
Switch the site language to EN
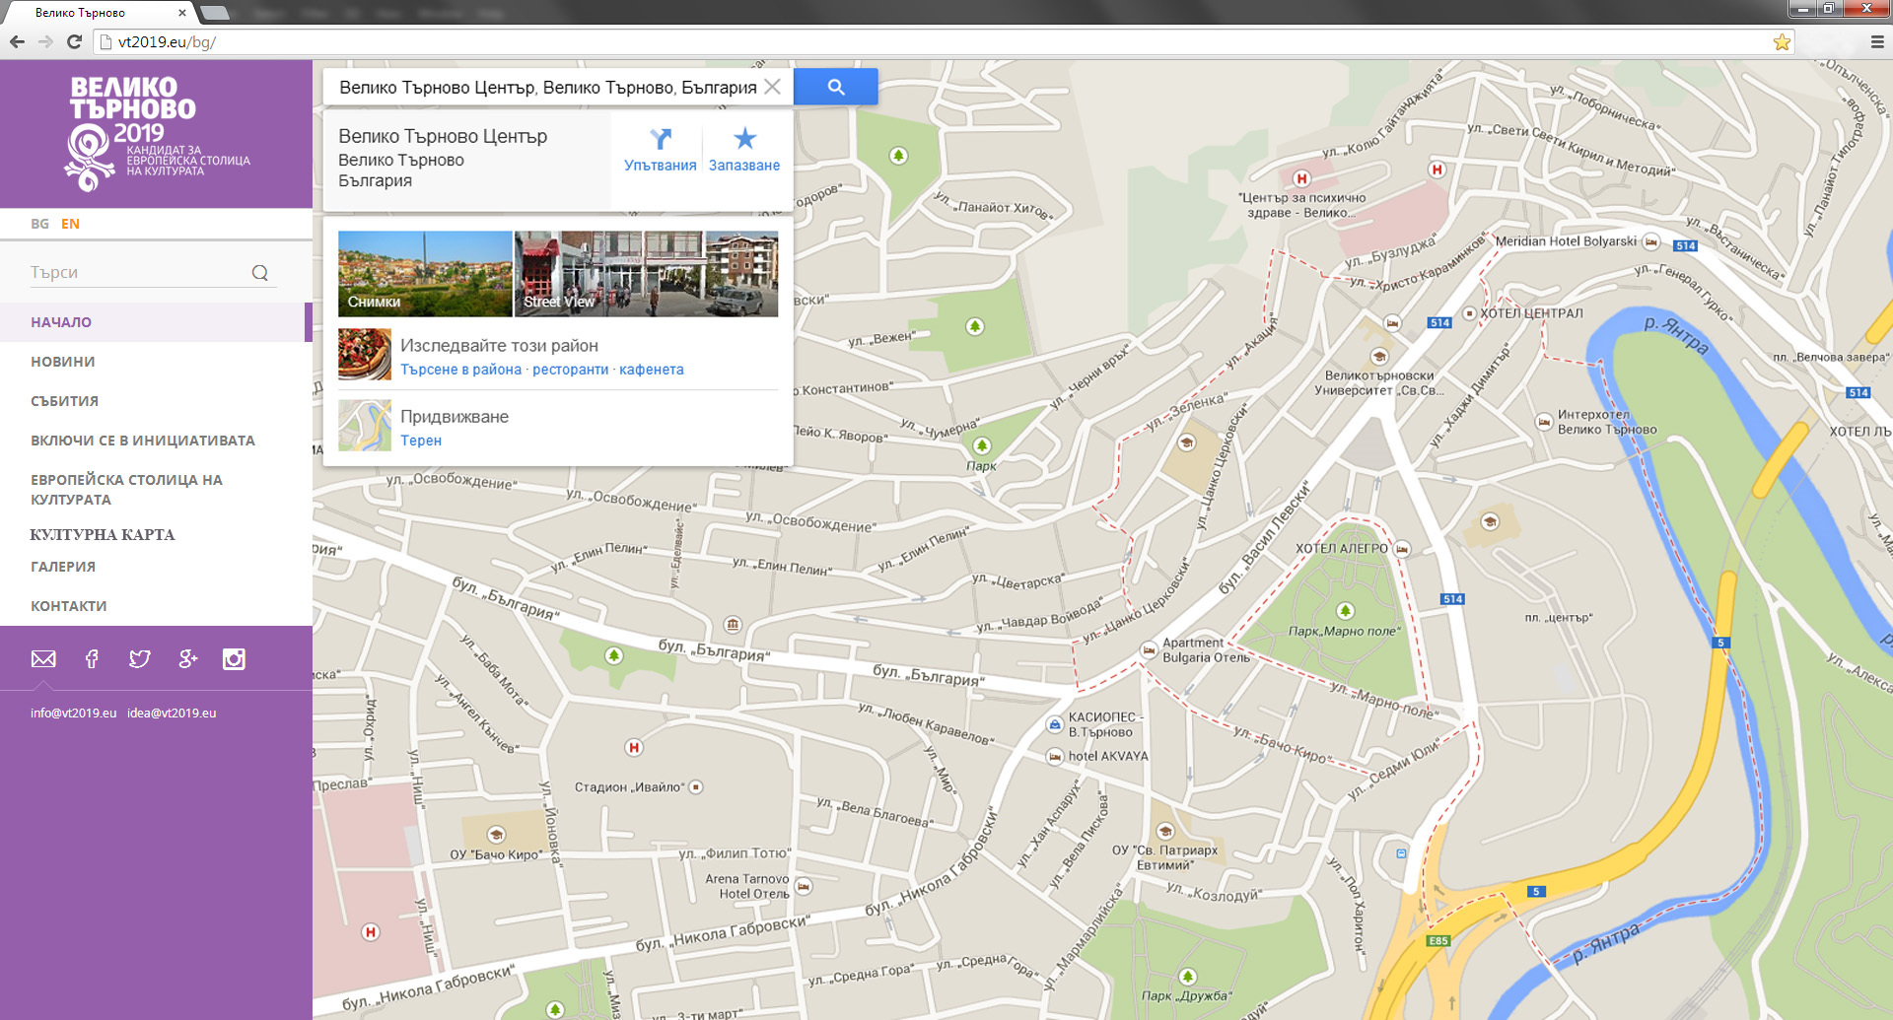70,224
